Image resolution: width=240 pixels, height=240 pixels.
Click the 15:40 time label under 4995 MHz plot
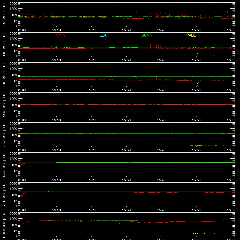pos(161,180)
